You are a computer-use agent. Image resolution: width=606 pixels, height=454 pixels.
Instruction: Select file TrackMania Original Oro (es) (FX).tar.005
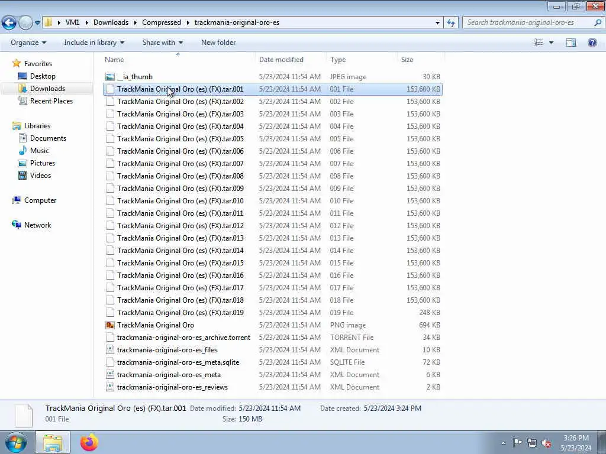(180, 138)
